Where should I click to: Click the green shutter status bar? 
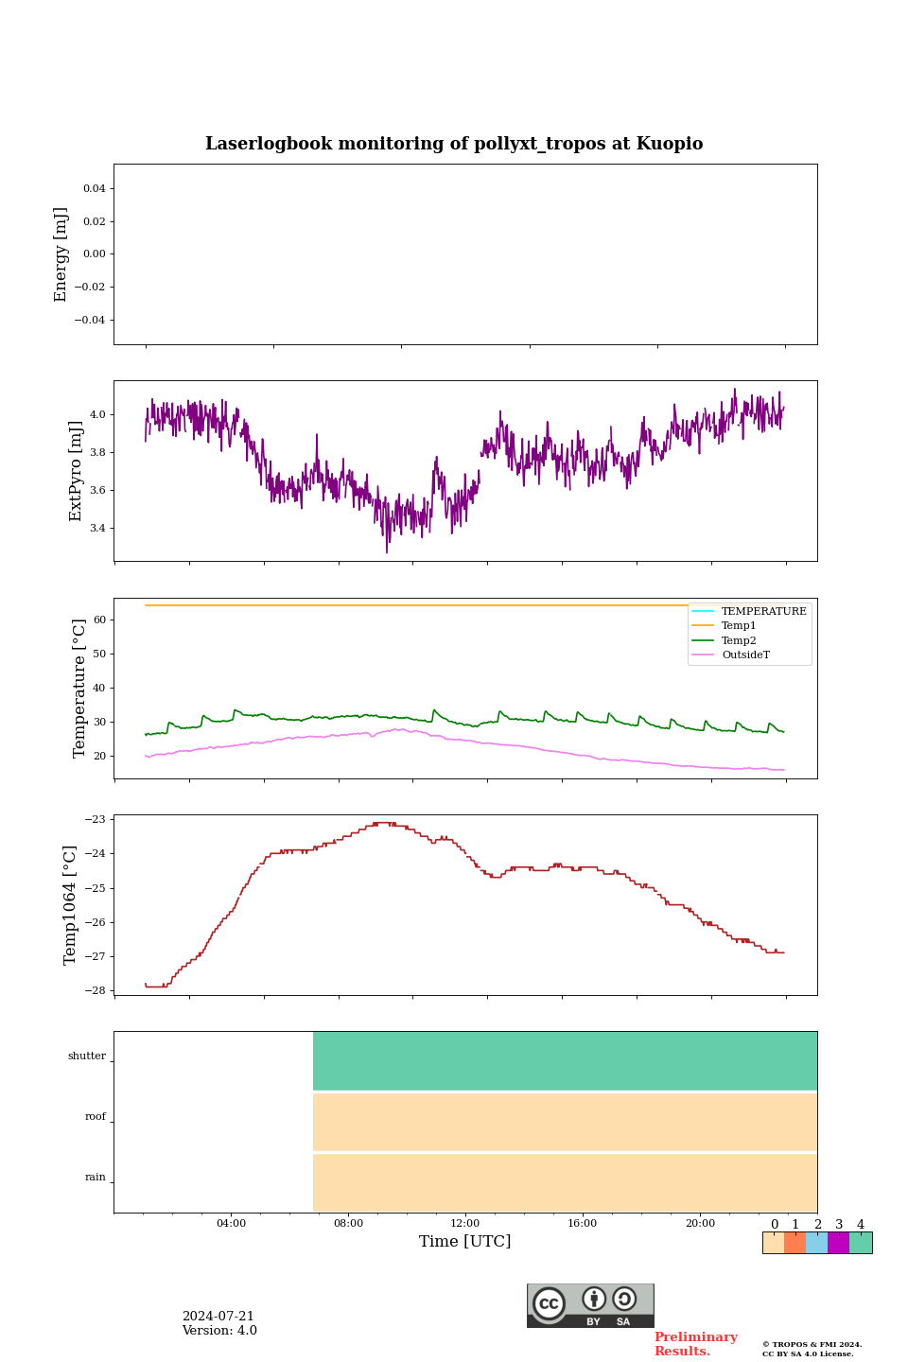[565, 1061]
